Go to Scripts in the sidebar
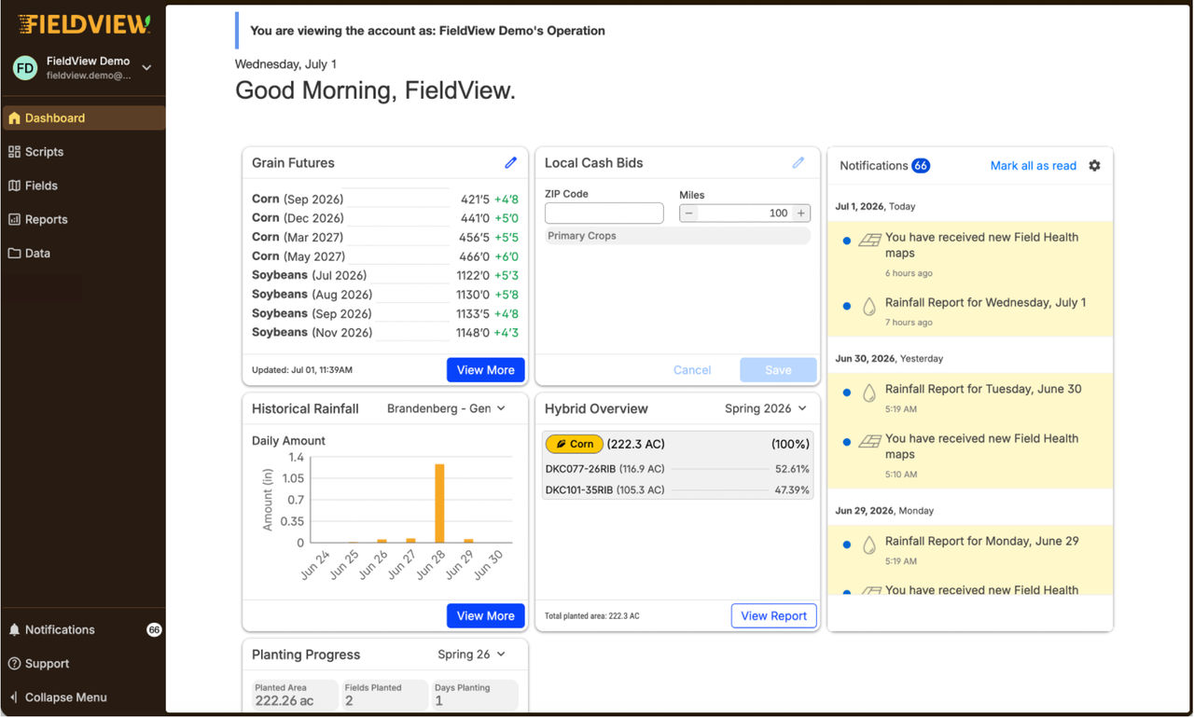 point(84,152)
